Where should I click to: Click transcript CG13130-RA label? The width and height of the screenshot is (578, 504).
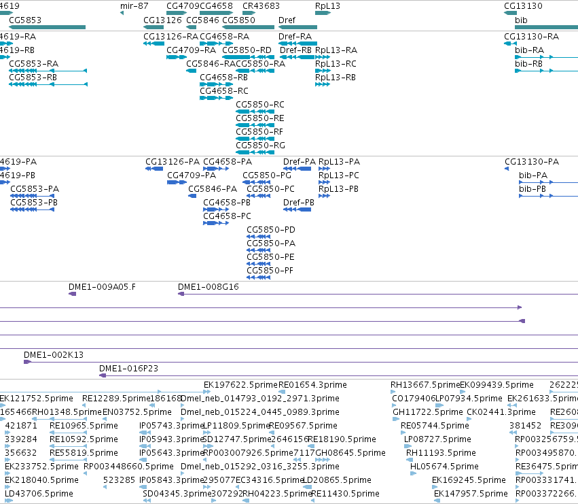coord(532,37)
